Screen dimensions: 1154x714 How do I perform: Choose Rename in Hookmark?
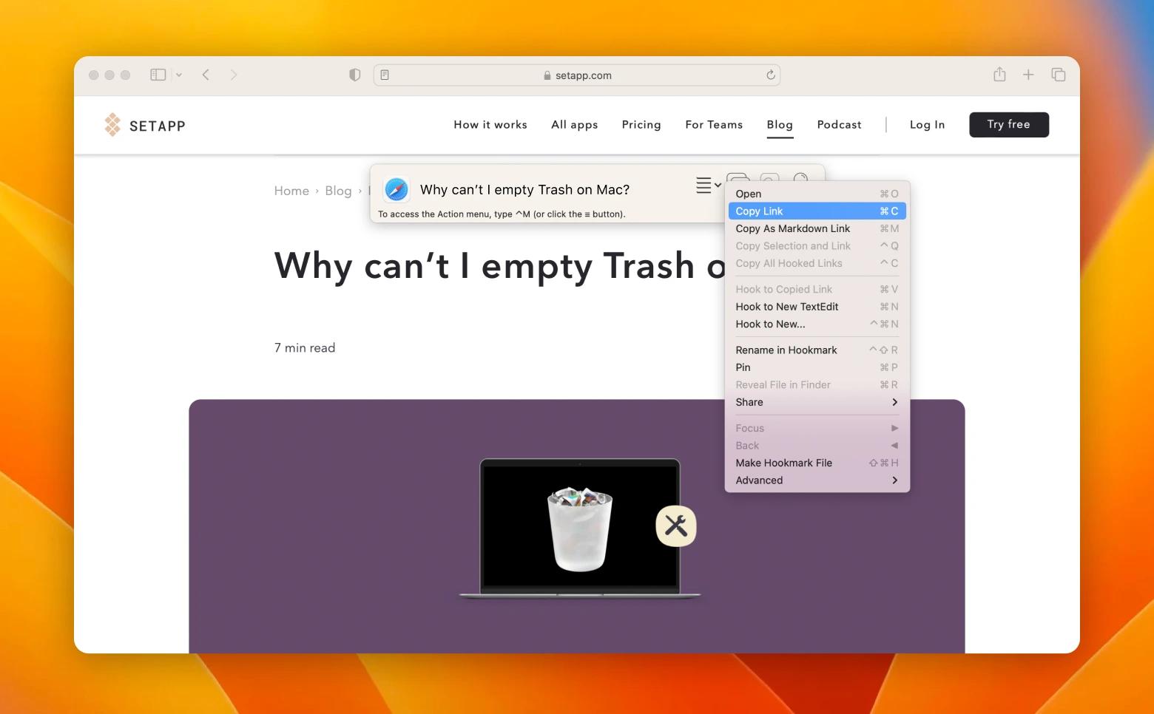[817, 350]
